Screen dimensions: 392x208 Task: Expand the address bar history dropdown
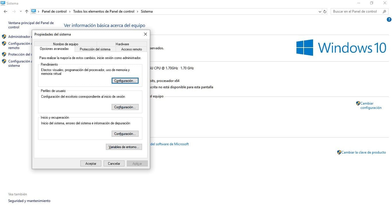(x=320, y=12)
